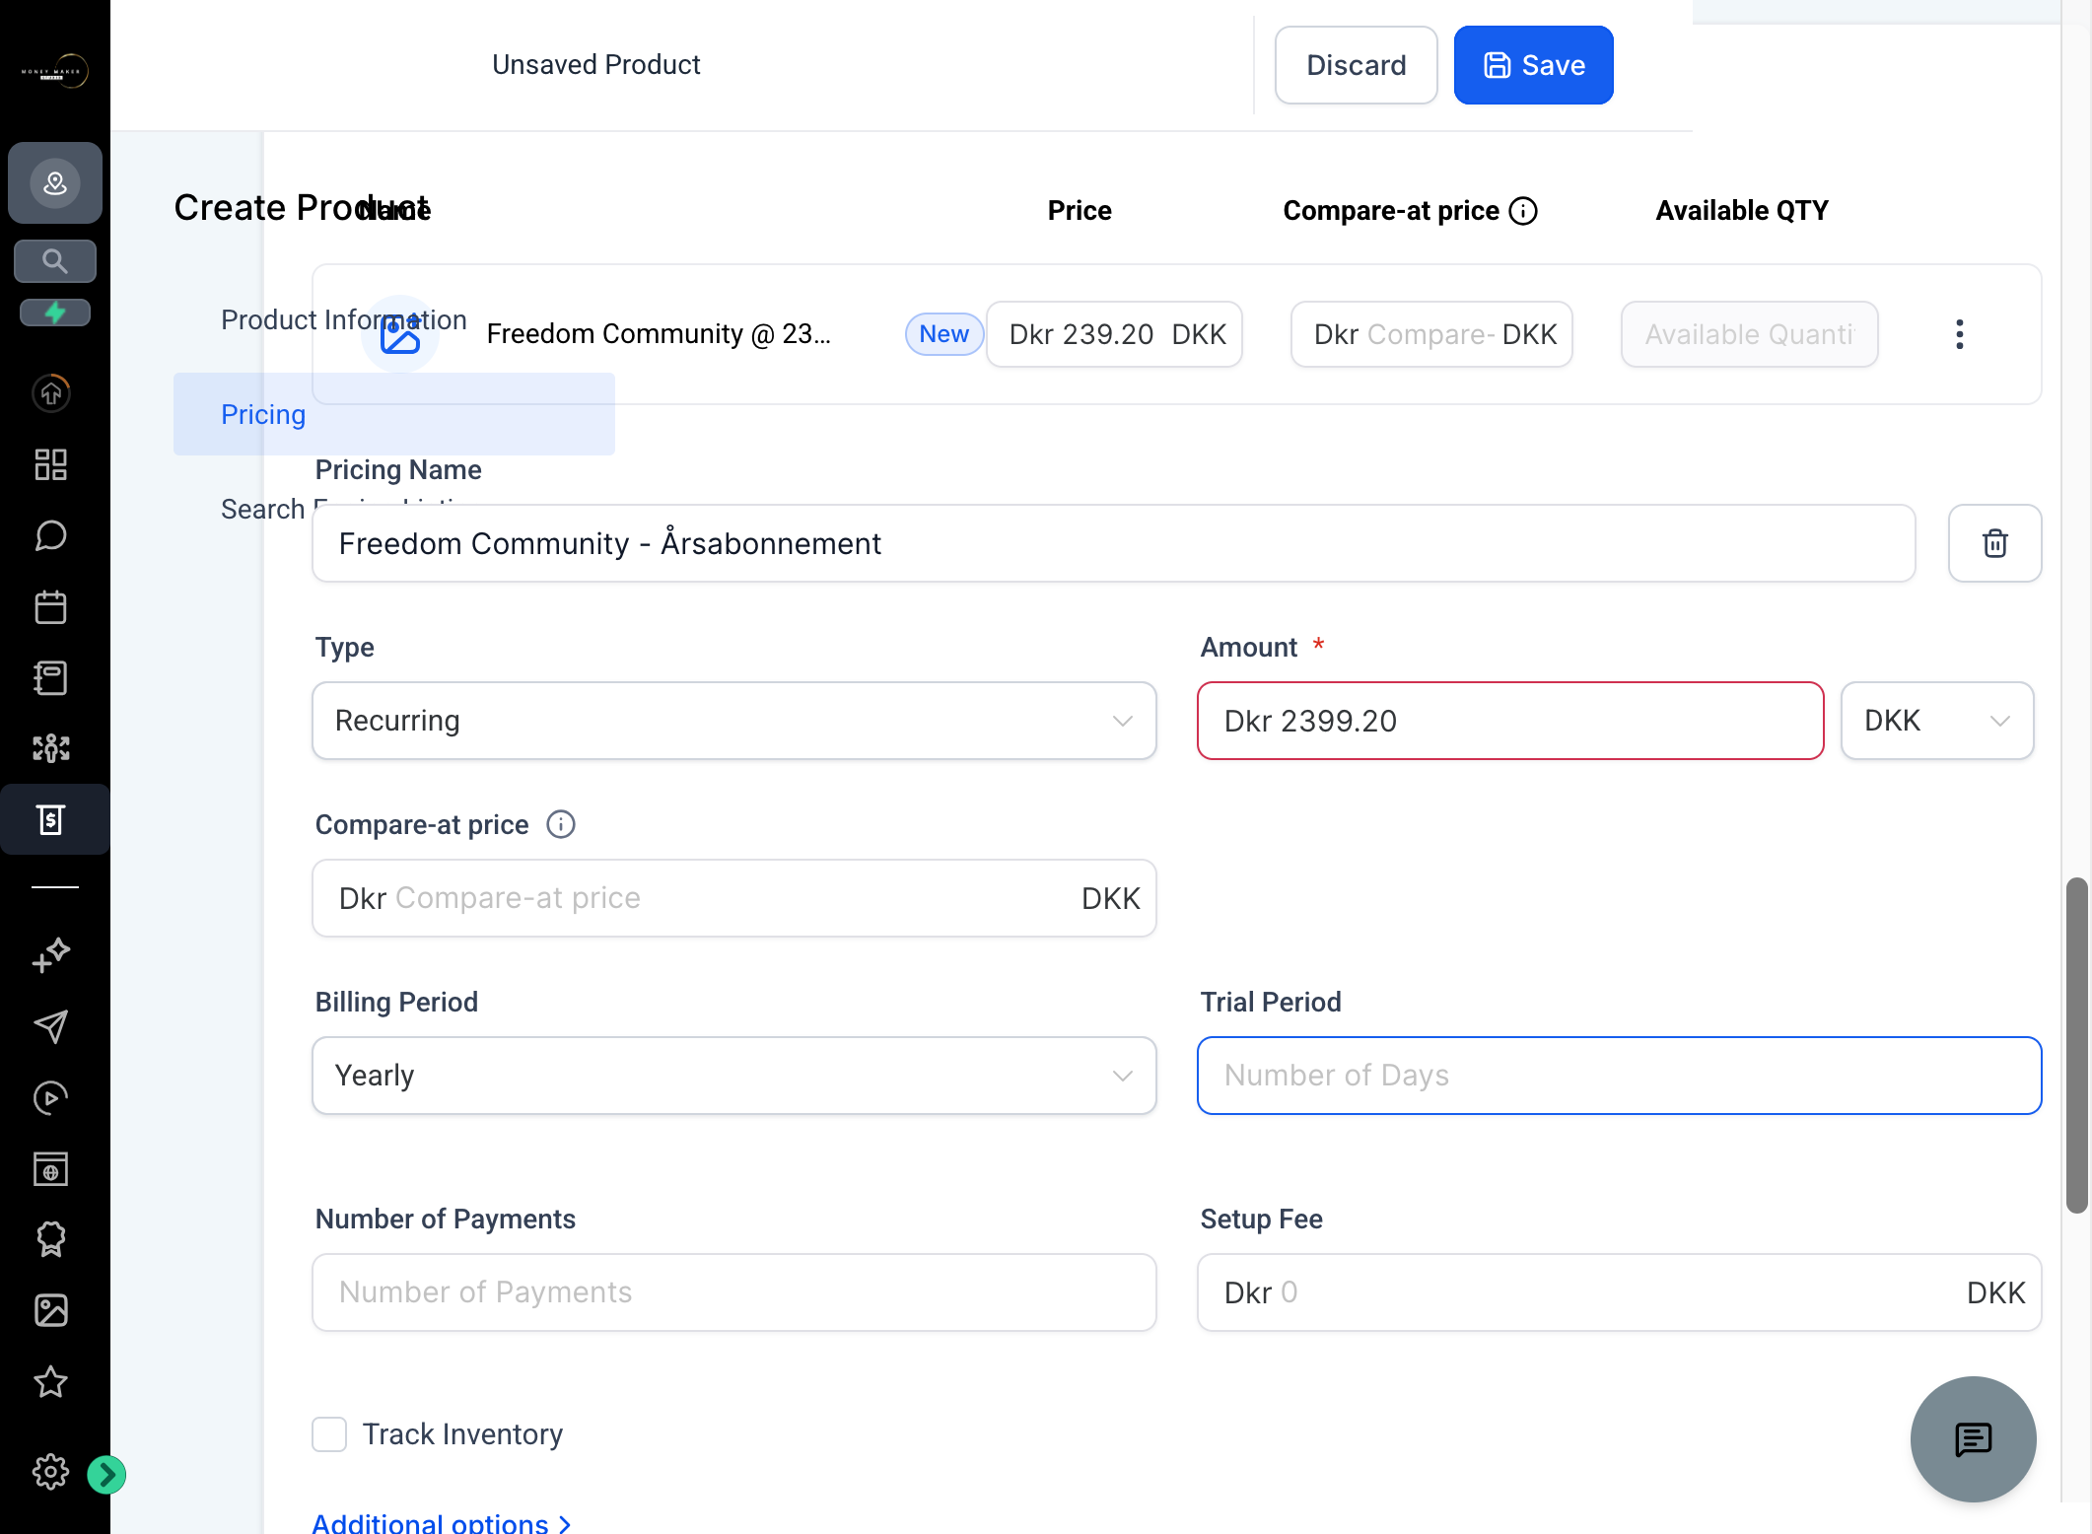Click the price field showing Dkr 239.20
Image resolution: width=2092 pixels, height=1534 pixels.
(x=1114, y=334)
